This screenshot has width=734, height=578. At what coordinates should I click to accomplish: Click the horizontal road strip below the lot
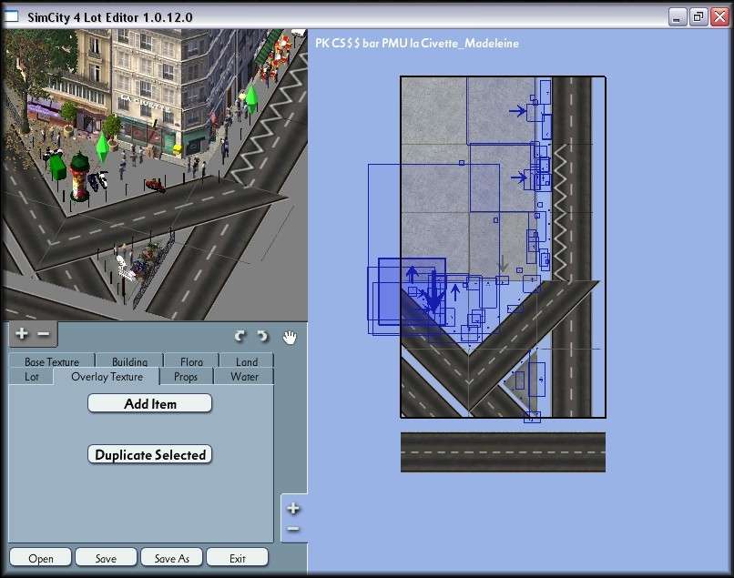(x=503, y=452)
